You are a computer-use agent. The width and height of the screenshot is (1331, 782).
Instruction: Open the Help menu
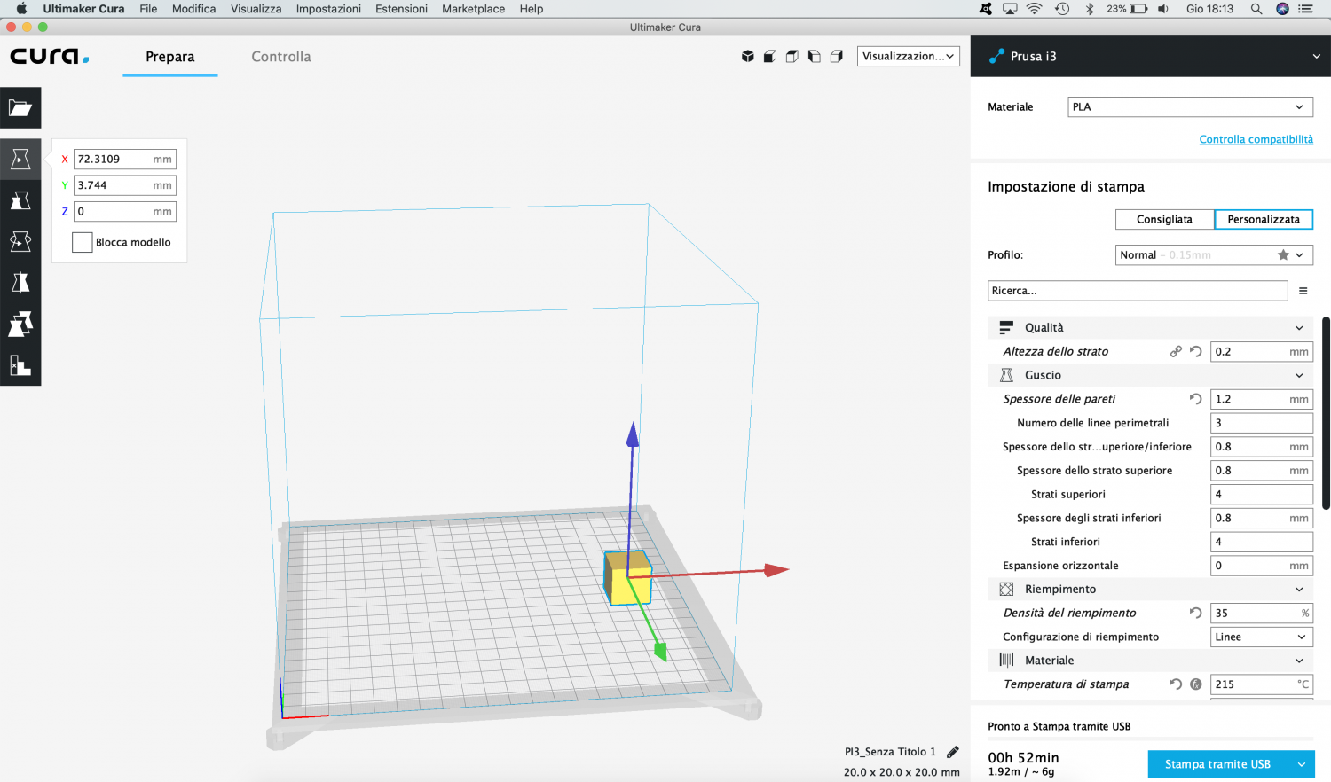[x=532, y=9]
